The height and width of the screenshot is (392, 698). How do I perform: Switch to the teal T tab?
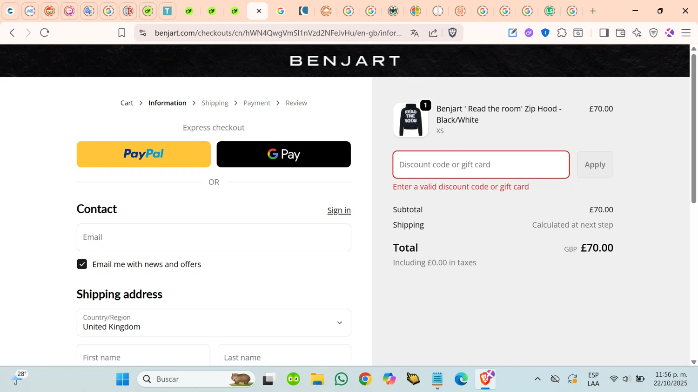pyautogui.click(x=168, y=11)
